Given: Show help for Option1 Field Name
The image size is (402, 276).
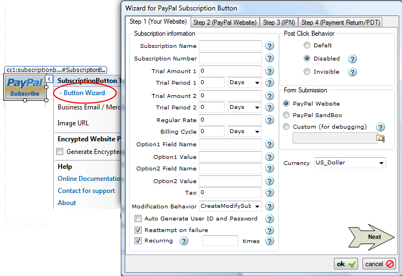Looking at the screenshot, I should (270, 144).
